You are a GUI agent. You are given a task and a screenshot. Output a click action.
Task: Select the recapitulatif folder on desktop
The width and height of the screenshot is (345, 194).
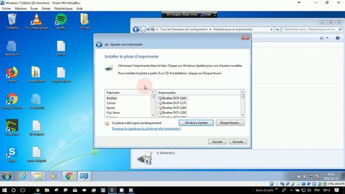(37, 74)
